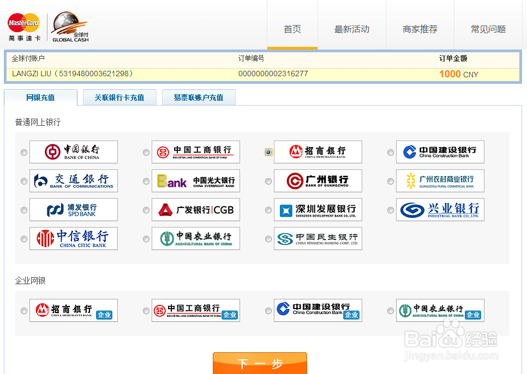
Task: Choose the Bank of Guangzhou logo
Action: (318, 181)
